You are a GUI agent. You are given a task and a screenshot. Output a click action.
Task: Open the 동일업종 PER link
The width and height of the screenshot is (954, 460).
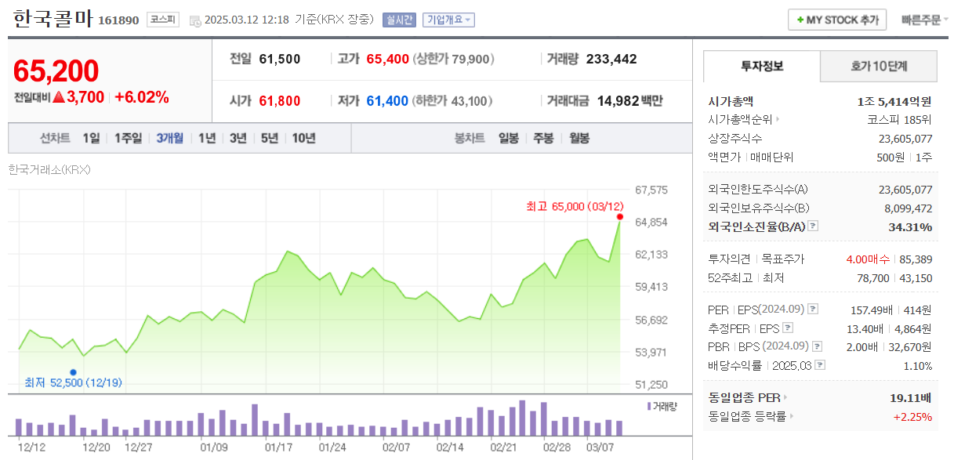coord(744,398)
